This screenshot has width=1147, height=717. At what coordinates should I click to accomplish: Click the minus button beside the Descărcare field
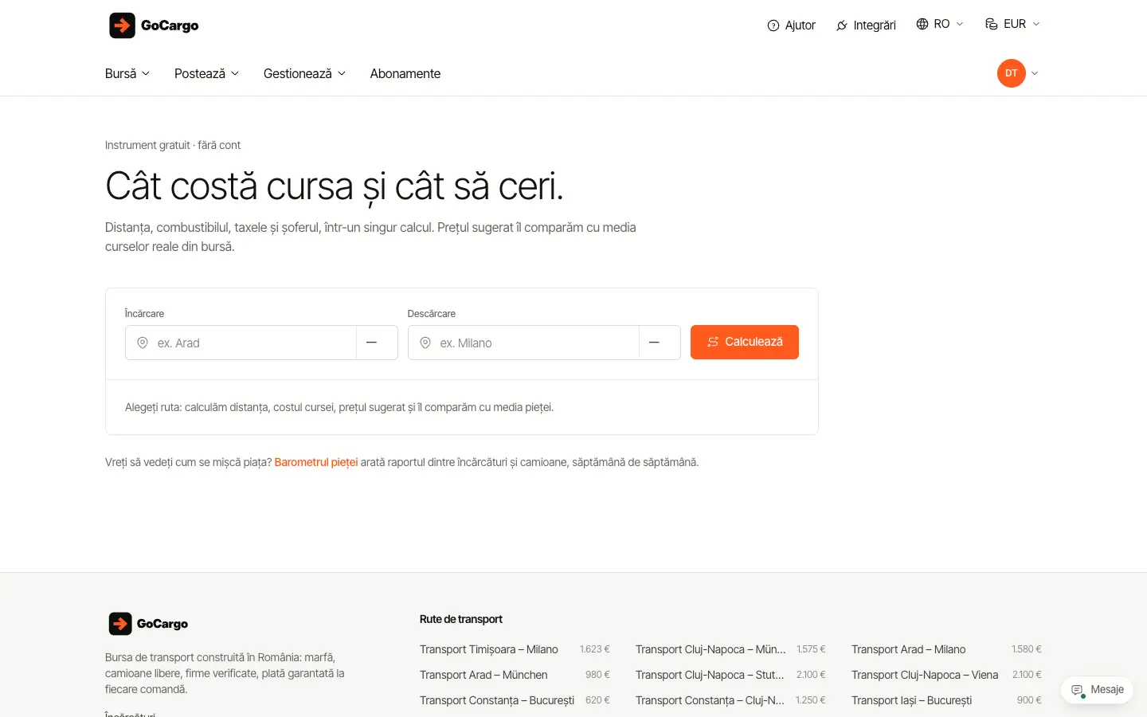tap(660, 343)
